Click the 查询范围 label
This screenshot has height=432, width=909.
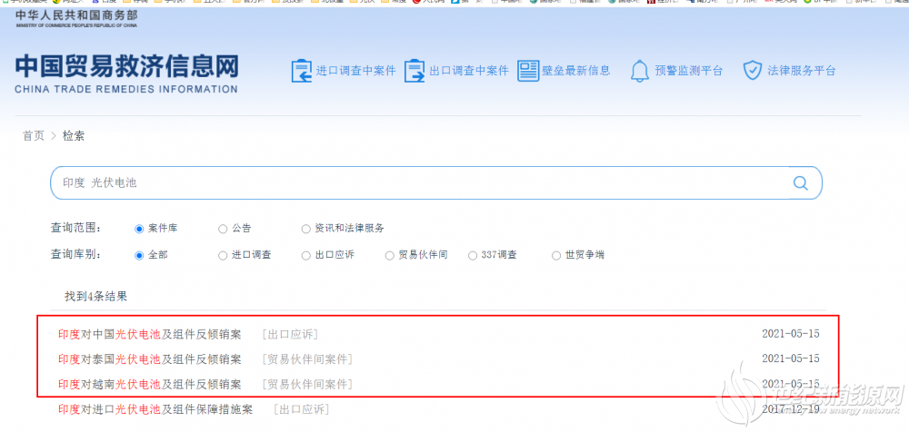click(x=75, y=229)
